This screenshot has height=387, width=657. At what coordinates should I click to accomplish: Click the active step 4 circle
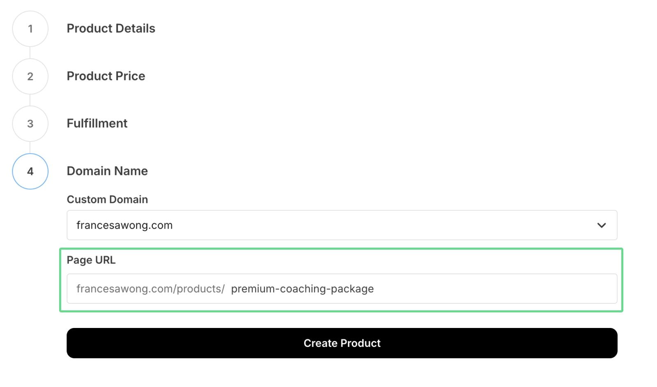click(30, 171)
